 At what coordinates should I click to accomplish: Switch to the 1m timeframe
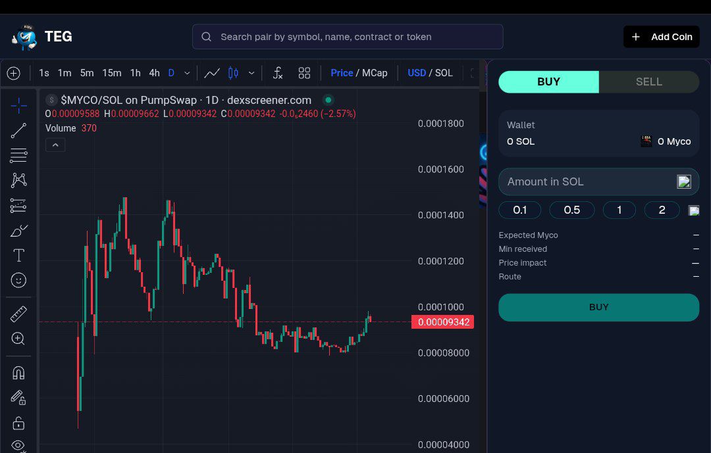(65, 73)
